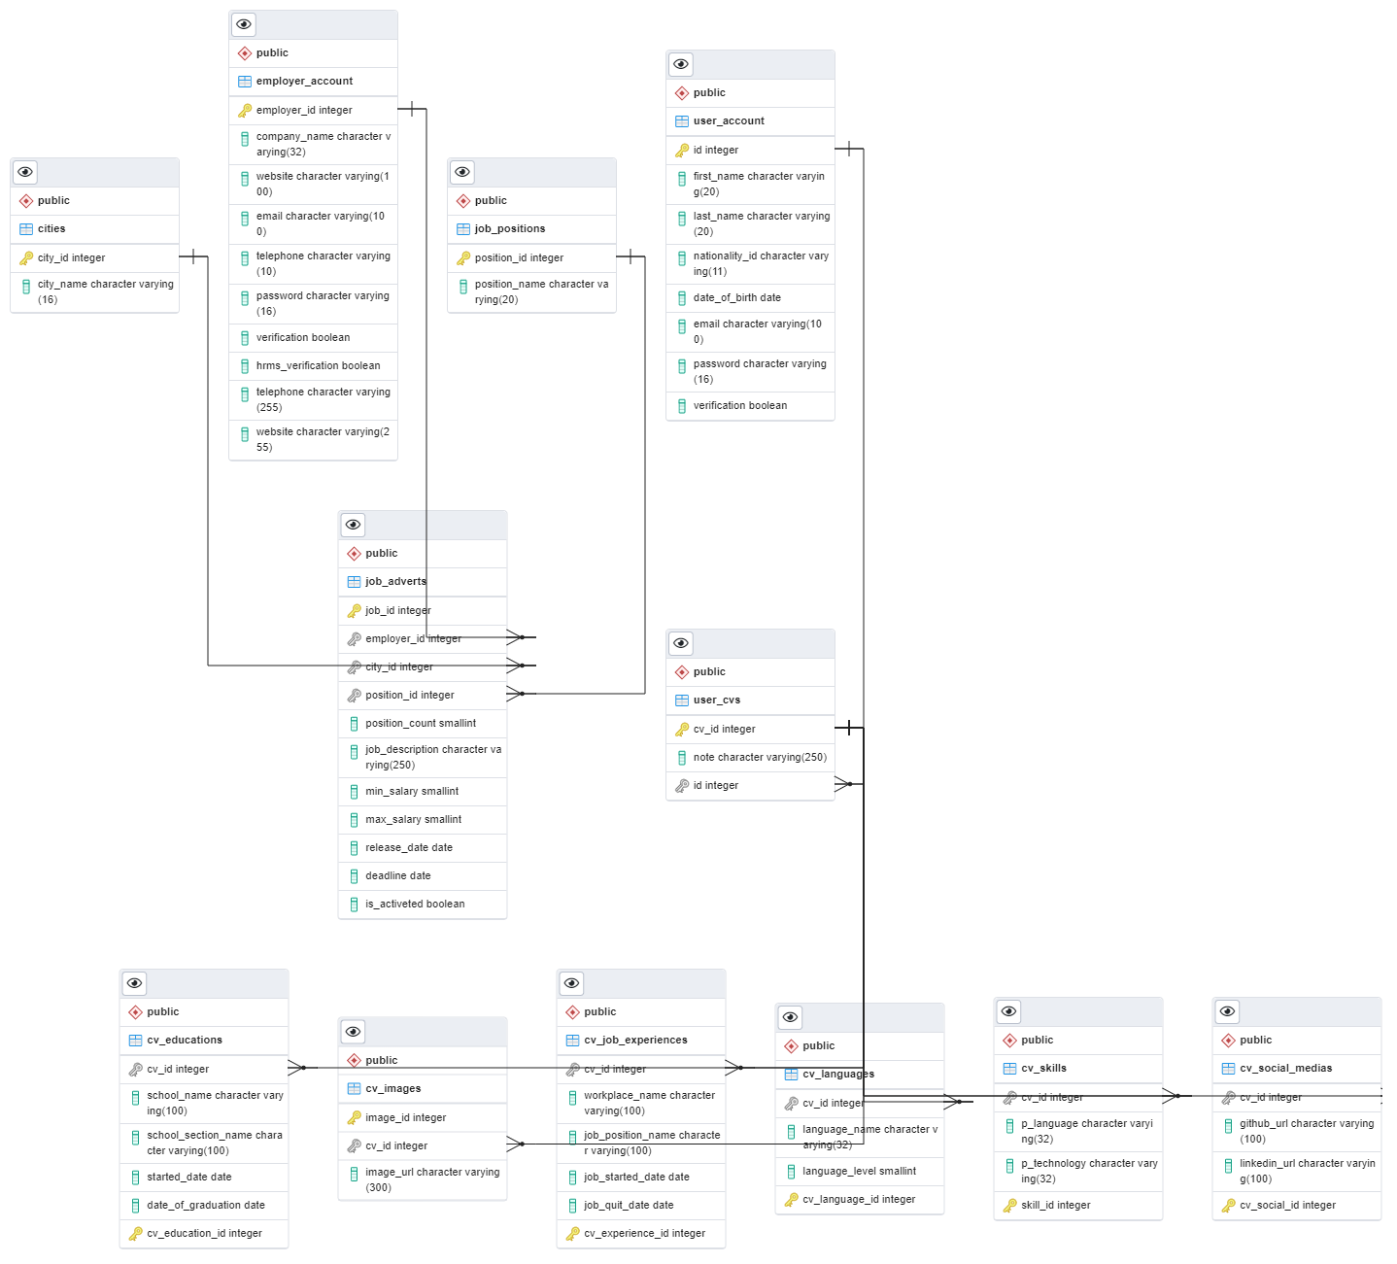
Task: Click the key icon next to cv_experience_id
Action: click(x=572, y=1232)
